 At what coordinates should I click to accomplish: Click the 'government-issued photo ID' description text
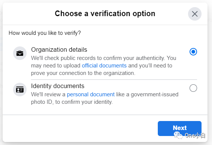click(105, 98)
